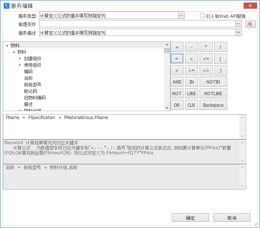Expand the 使用组织 tree node
This screenshot has width=260, height=228.
coord(20,65)
